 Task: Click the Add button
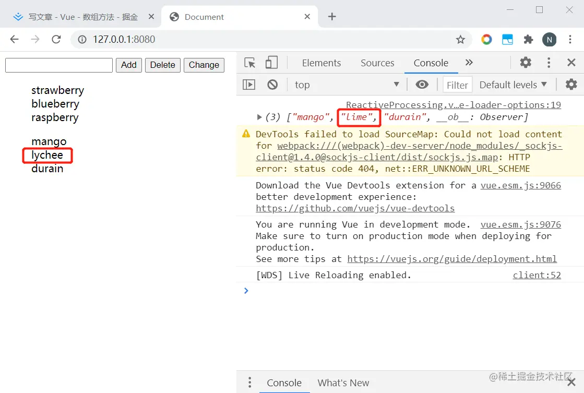(x=128, y=65)
